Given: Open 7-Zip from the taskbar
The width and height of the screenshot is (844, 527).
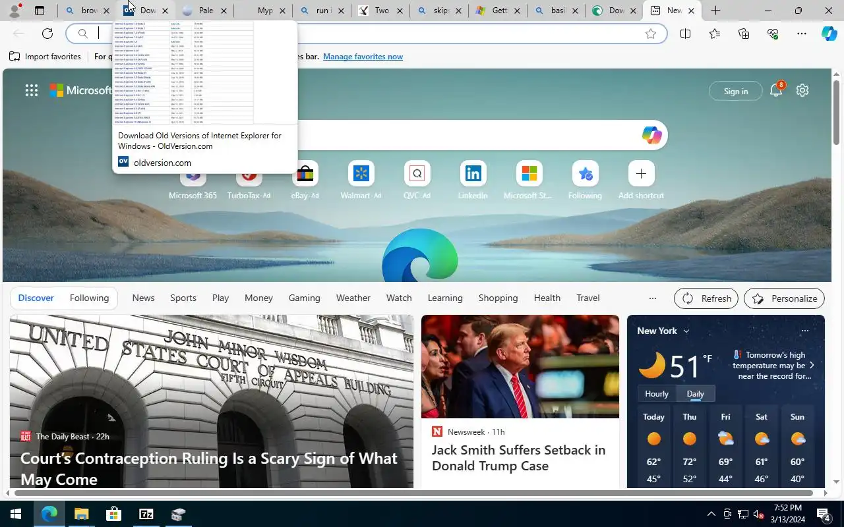Looking at the screenshot, I should (x=146, y=514).
